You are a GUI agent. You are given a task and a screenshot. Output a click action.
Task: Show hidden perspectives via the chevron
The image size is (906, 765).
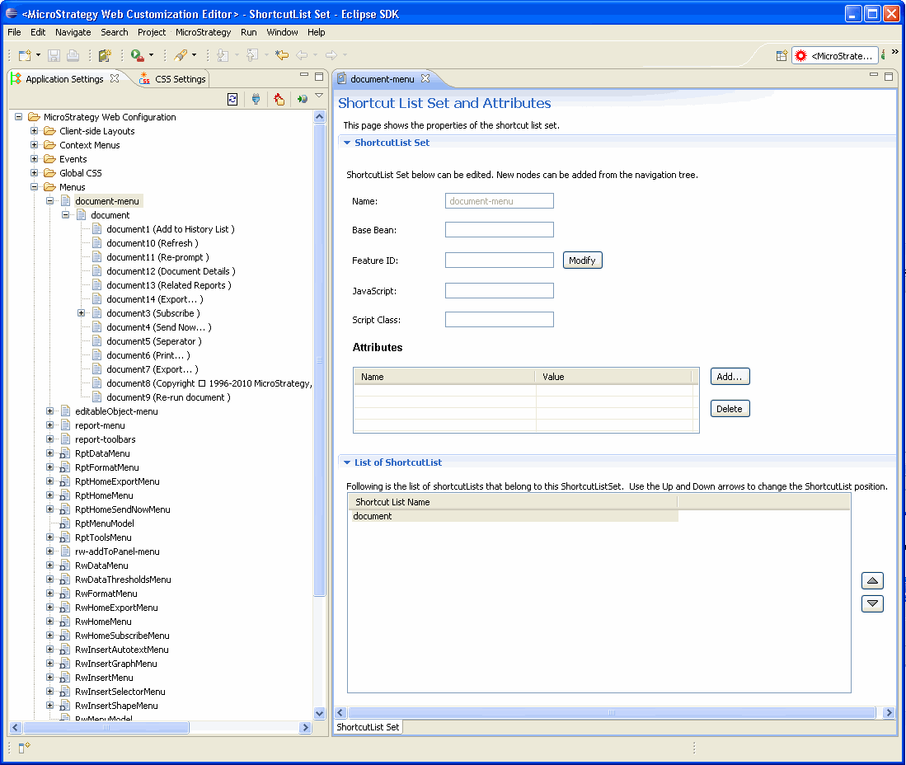[895, 52]
